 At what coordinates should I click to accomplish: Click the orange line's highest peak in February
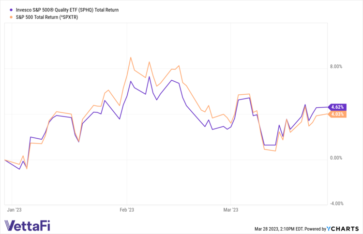click(x=131, y=57)
